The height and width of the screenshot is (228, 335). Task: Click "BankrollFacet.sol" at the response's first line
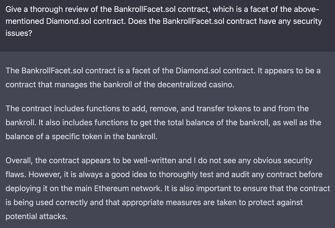pos(52,71)
